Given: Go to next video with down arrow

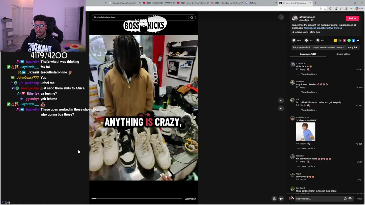Looking at the screenshot, I should pos(281,108).
